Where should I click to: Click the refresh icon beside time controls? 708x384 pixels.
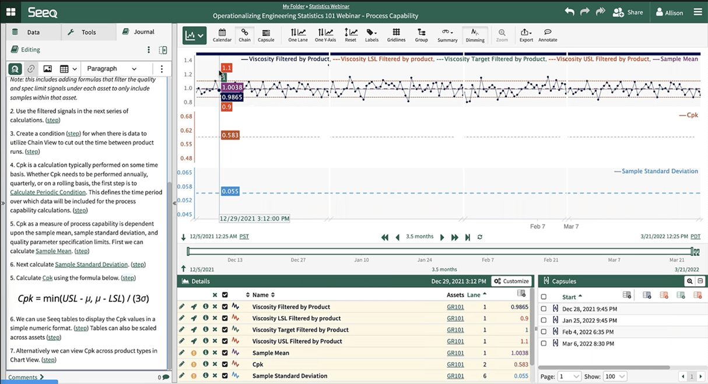click(480, 237)
